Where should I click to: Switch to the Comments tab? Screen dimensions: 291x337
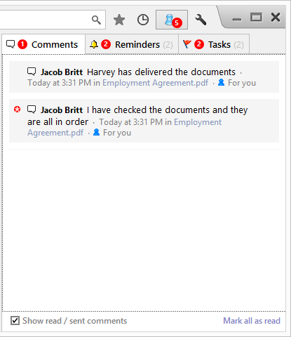click(x=43, y=44)
